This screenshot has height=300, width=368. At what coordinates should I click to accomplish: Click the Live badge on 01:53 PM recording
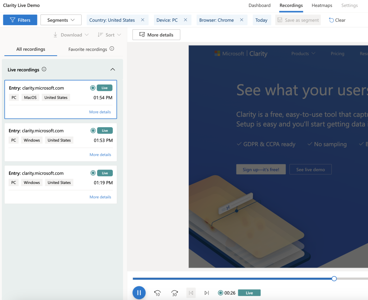[x=105, y=131]
